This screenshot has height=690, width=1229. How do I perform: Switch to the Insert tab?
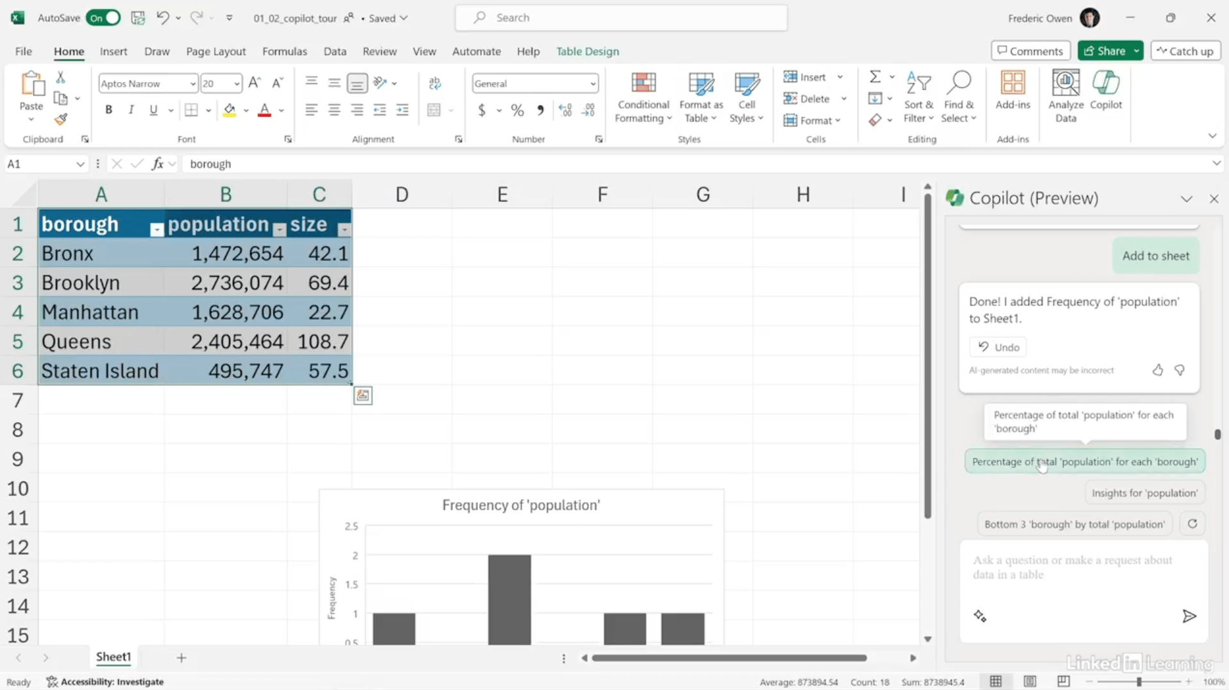tap(114, 51)
